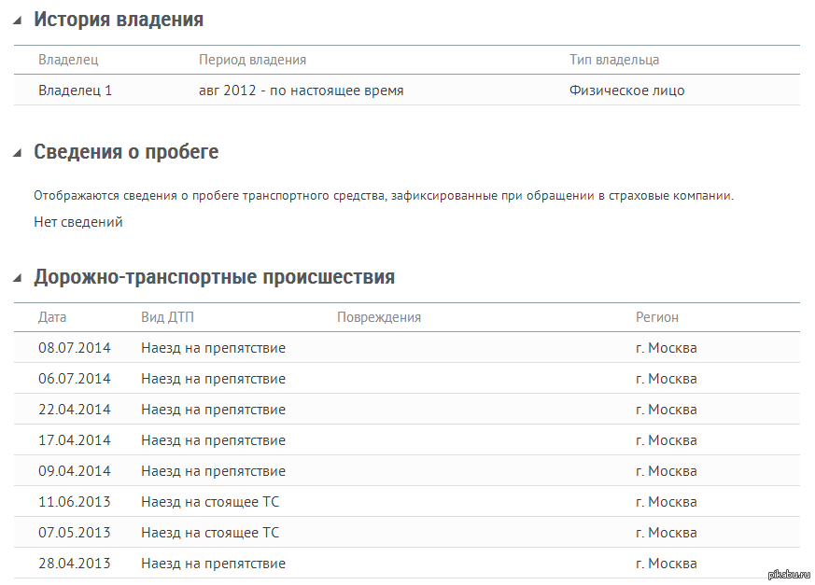Image resolution: width=815 pixels, height=585 pixels.
Task: Collapse the Сведения о пробеге section triangle
Action: click(18, 153)
